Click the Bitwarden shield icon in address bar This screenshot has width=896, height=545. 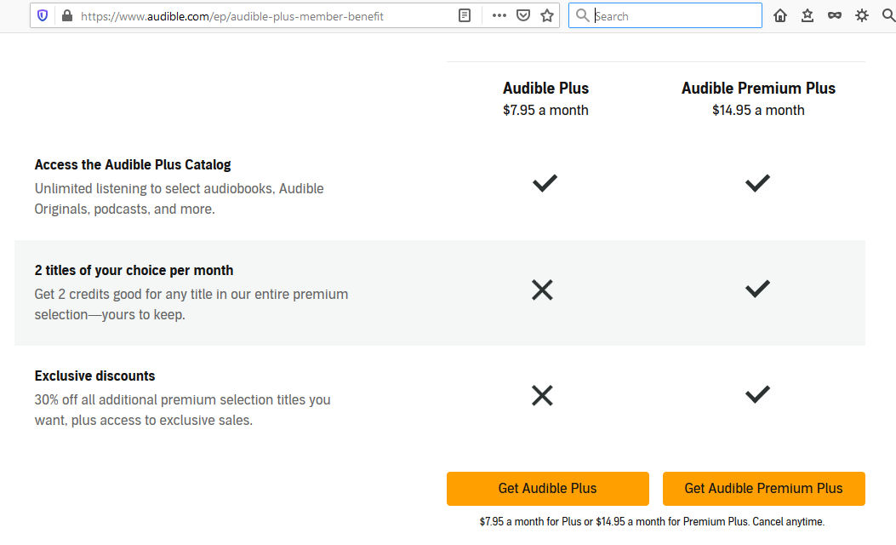(43, 15)
